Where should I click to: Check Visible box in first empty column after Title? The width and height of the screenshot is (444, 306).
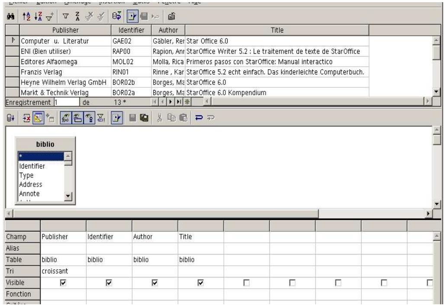[246, 283]
